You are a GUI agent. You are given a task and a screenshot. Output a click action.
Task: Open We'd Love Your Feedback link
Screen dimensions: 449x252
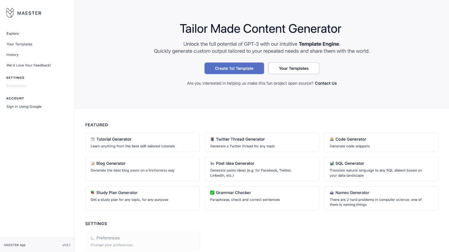29,65
